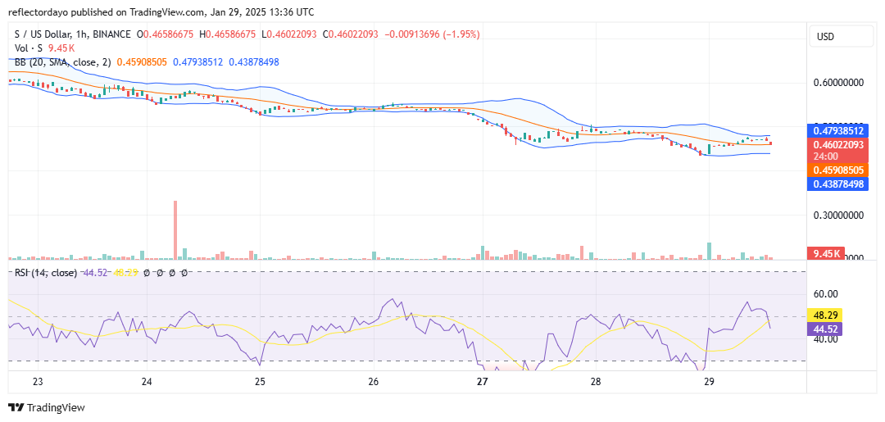Click date 26 on the time axis
Screen dimensions: 885x422
pos(373,381)
